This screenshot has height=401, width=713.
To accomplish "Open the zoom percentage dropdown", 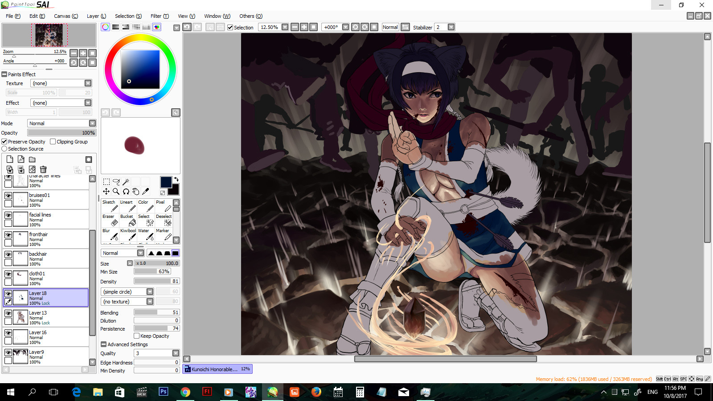I will [x=285, y=27].
